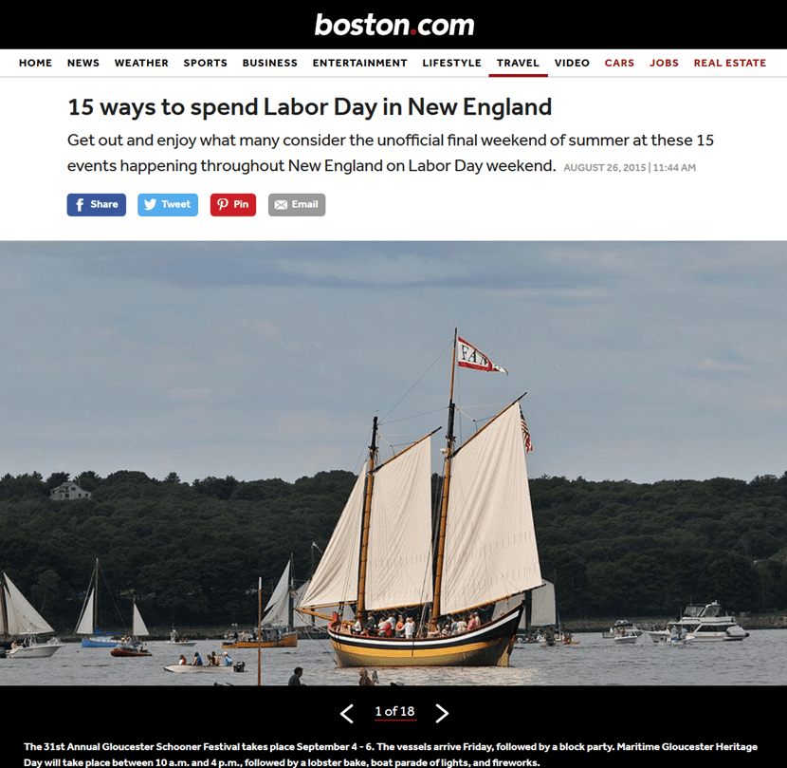787x768 pixels.
Task: Go to the Weather section
Action: (x=141, y=63)
